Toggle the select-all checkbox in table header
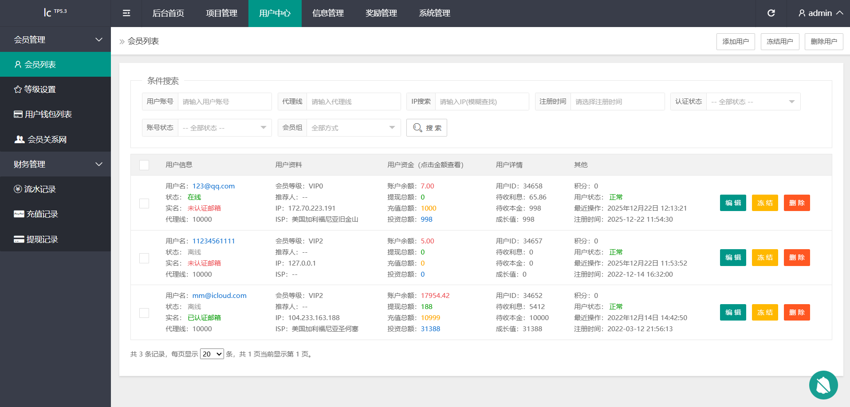Viewport: 850px width, 407px height. [144, 165]
